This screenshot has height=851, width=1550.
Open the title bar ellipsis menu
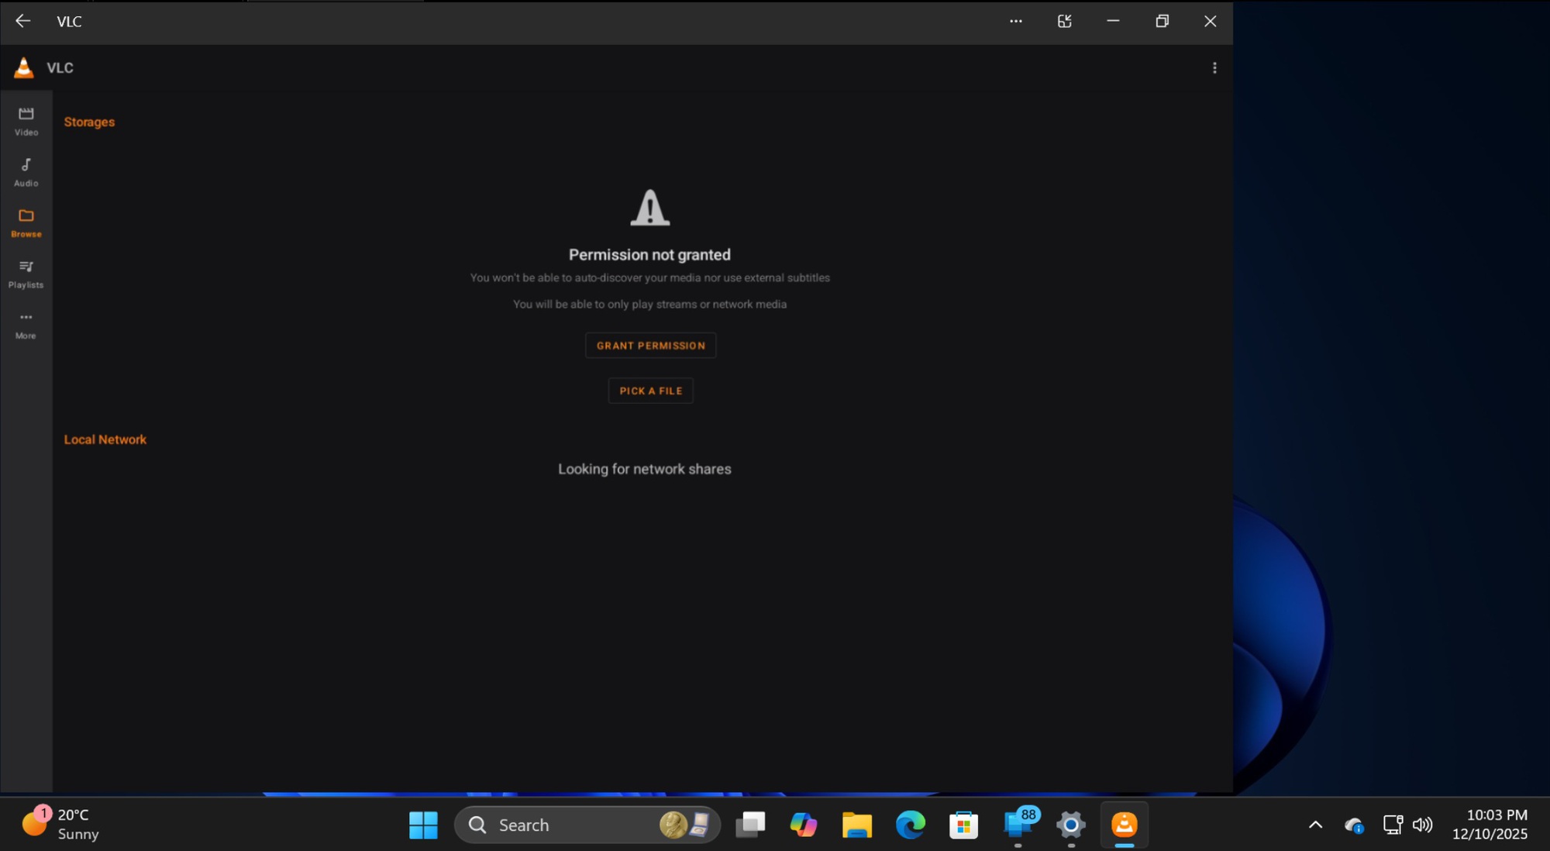1015,21
